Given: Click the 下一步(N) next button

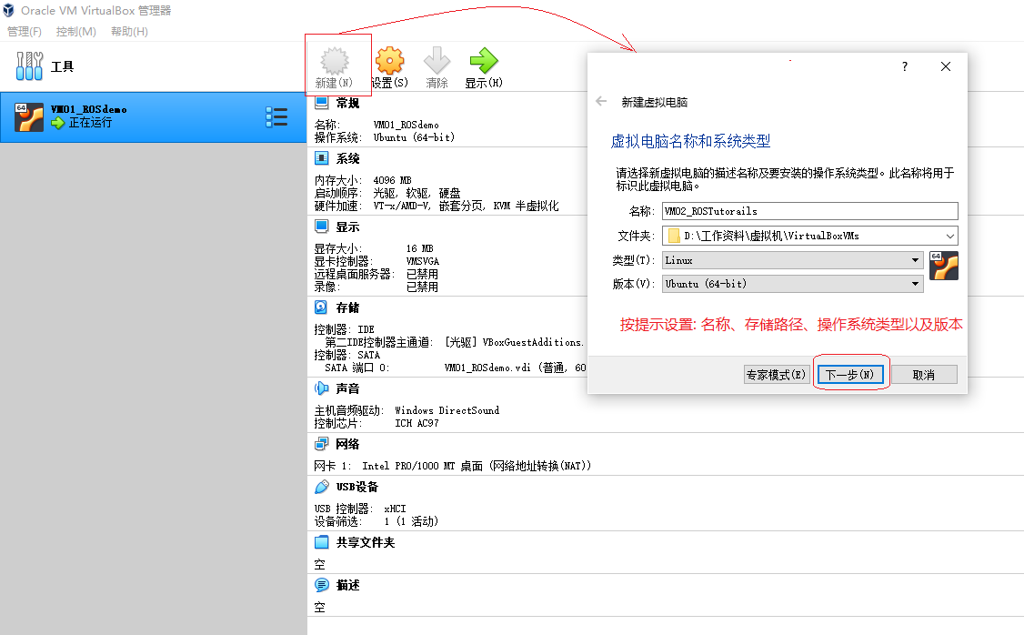Looking at the screenshot, I should click(x=849, y=375).
